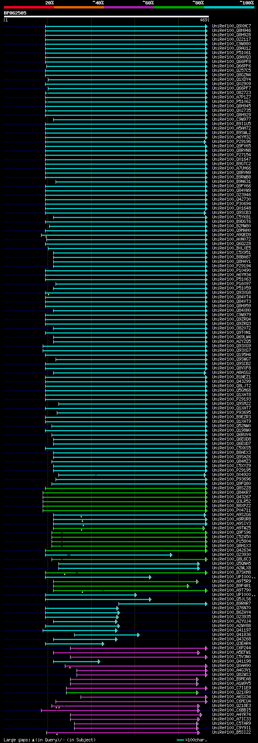Viewport: 258px width, 743px height.
Task: Select the UniRef100_P27154 label
Action: coord(231,155)
